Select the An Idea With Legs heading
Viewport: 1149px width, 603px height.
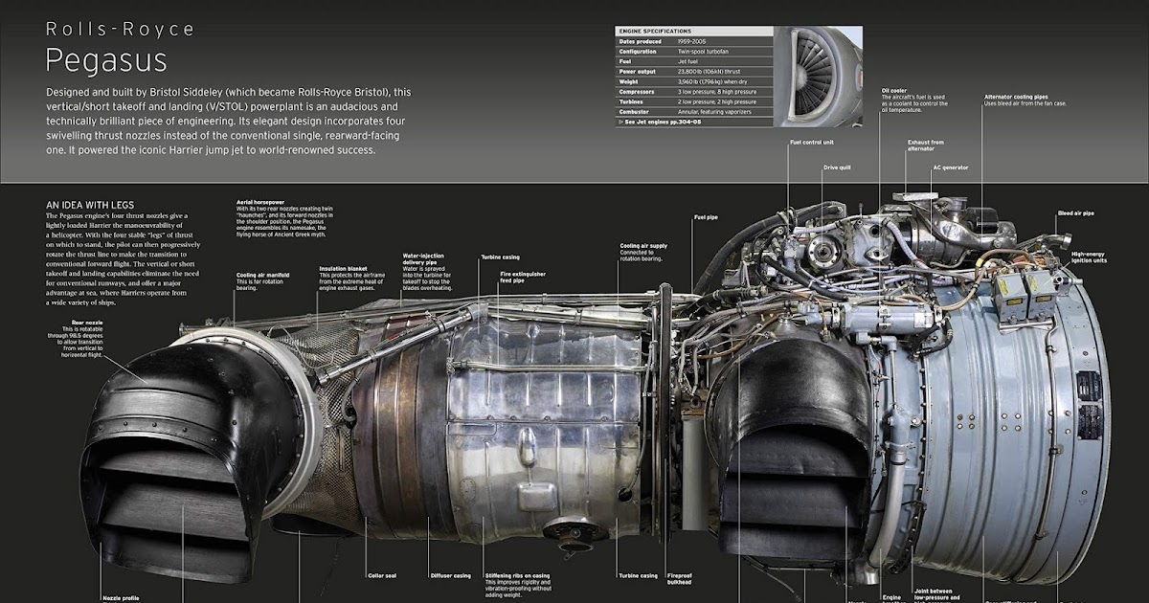pos(92,206)
